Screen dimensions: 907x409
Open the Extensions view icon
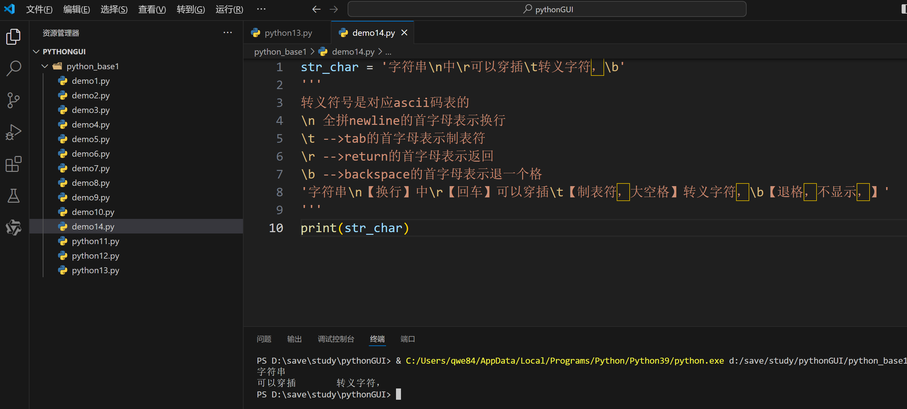tap(13, 164)
